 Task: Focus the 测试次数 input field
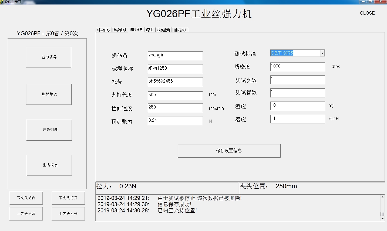point(298,80)
